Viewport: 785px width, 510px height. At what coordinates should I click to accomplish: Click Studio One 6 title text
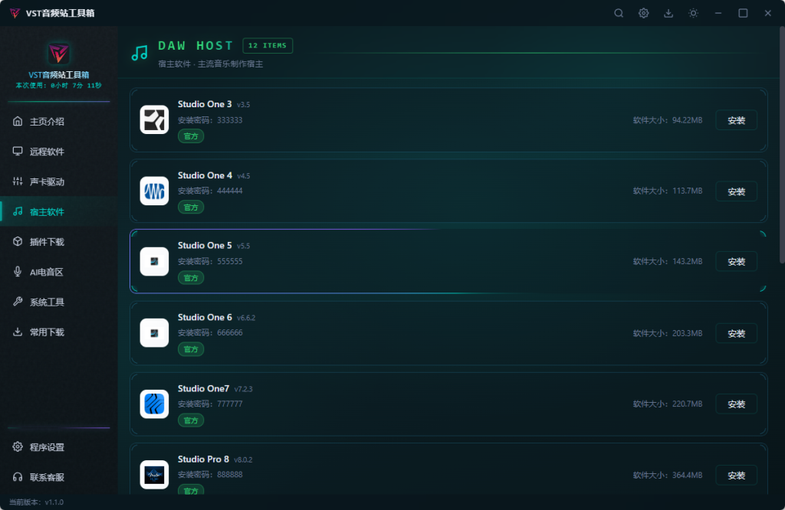pyautogui.click(x=205, y=317)
